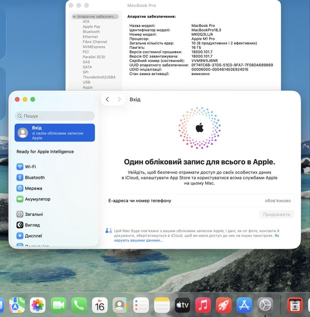Select Ethernet in hardware sidebar
Screen dimensions: 310x317
click(x=90, y=37)
